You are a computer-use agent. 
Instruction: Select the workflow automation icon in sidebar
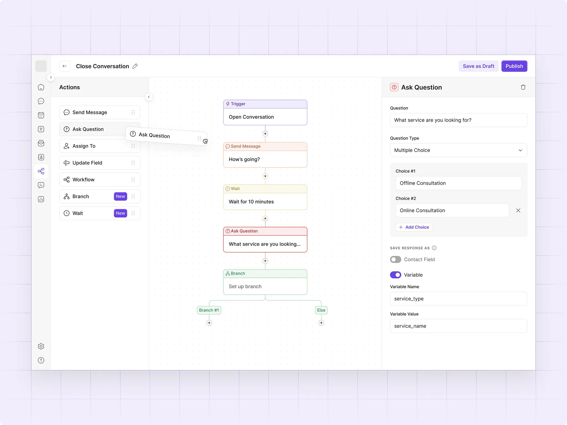click(x=41, y=171)
